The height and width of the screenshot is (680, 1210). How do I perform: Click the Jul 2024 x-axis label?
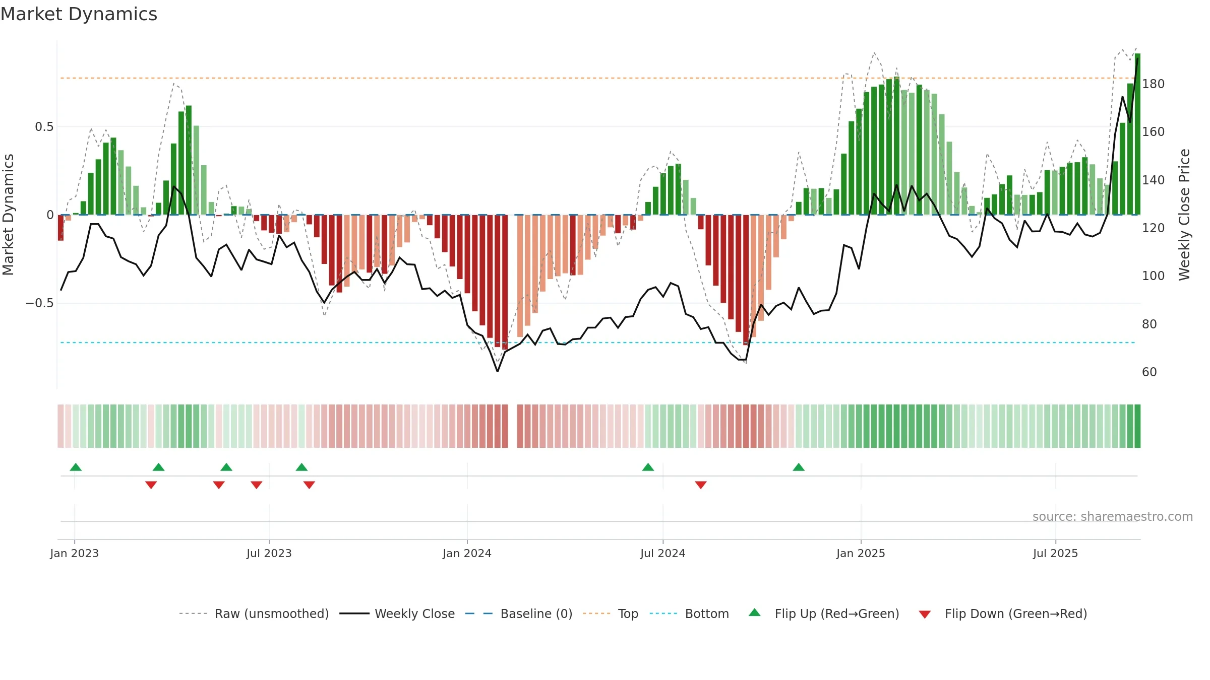(663, 553)
